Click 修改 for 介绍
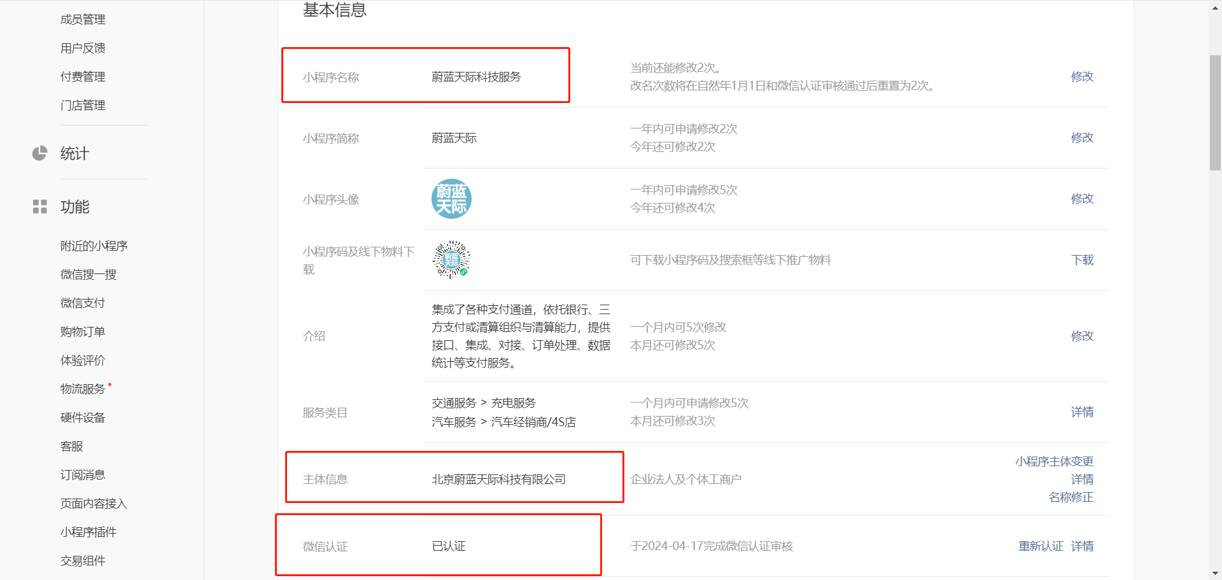The image size is (1222, 580). coord(1082,336)
